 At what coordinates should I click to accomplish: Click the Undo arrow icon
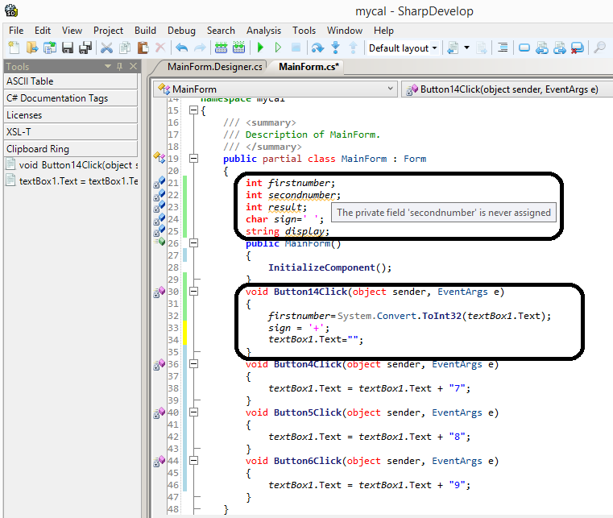[x=182, y=48]
